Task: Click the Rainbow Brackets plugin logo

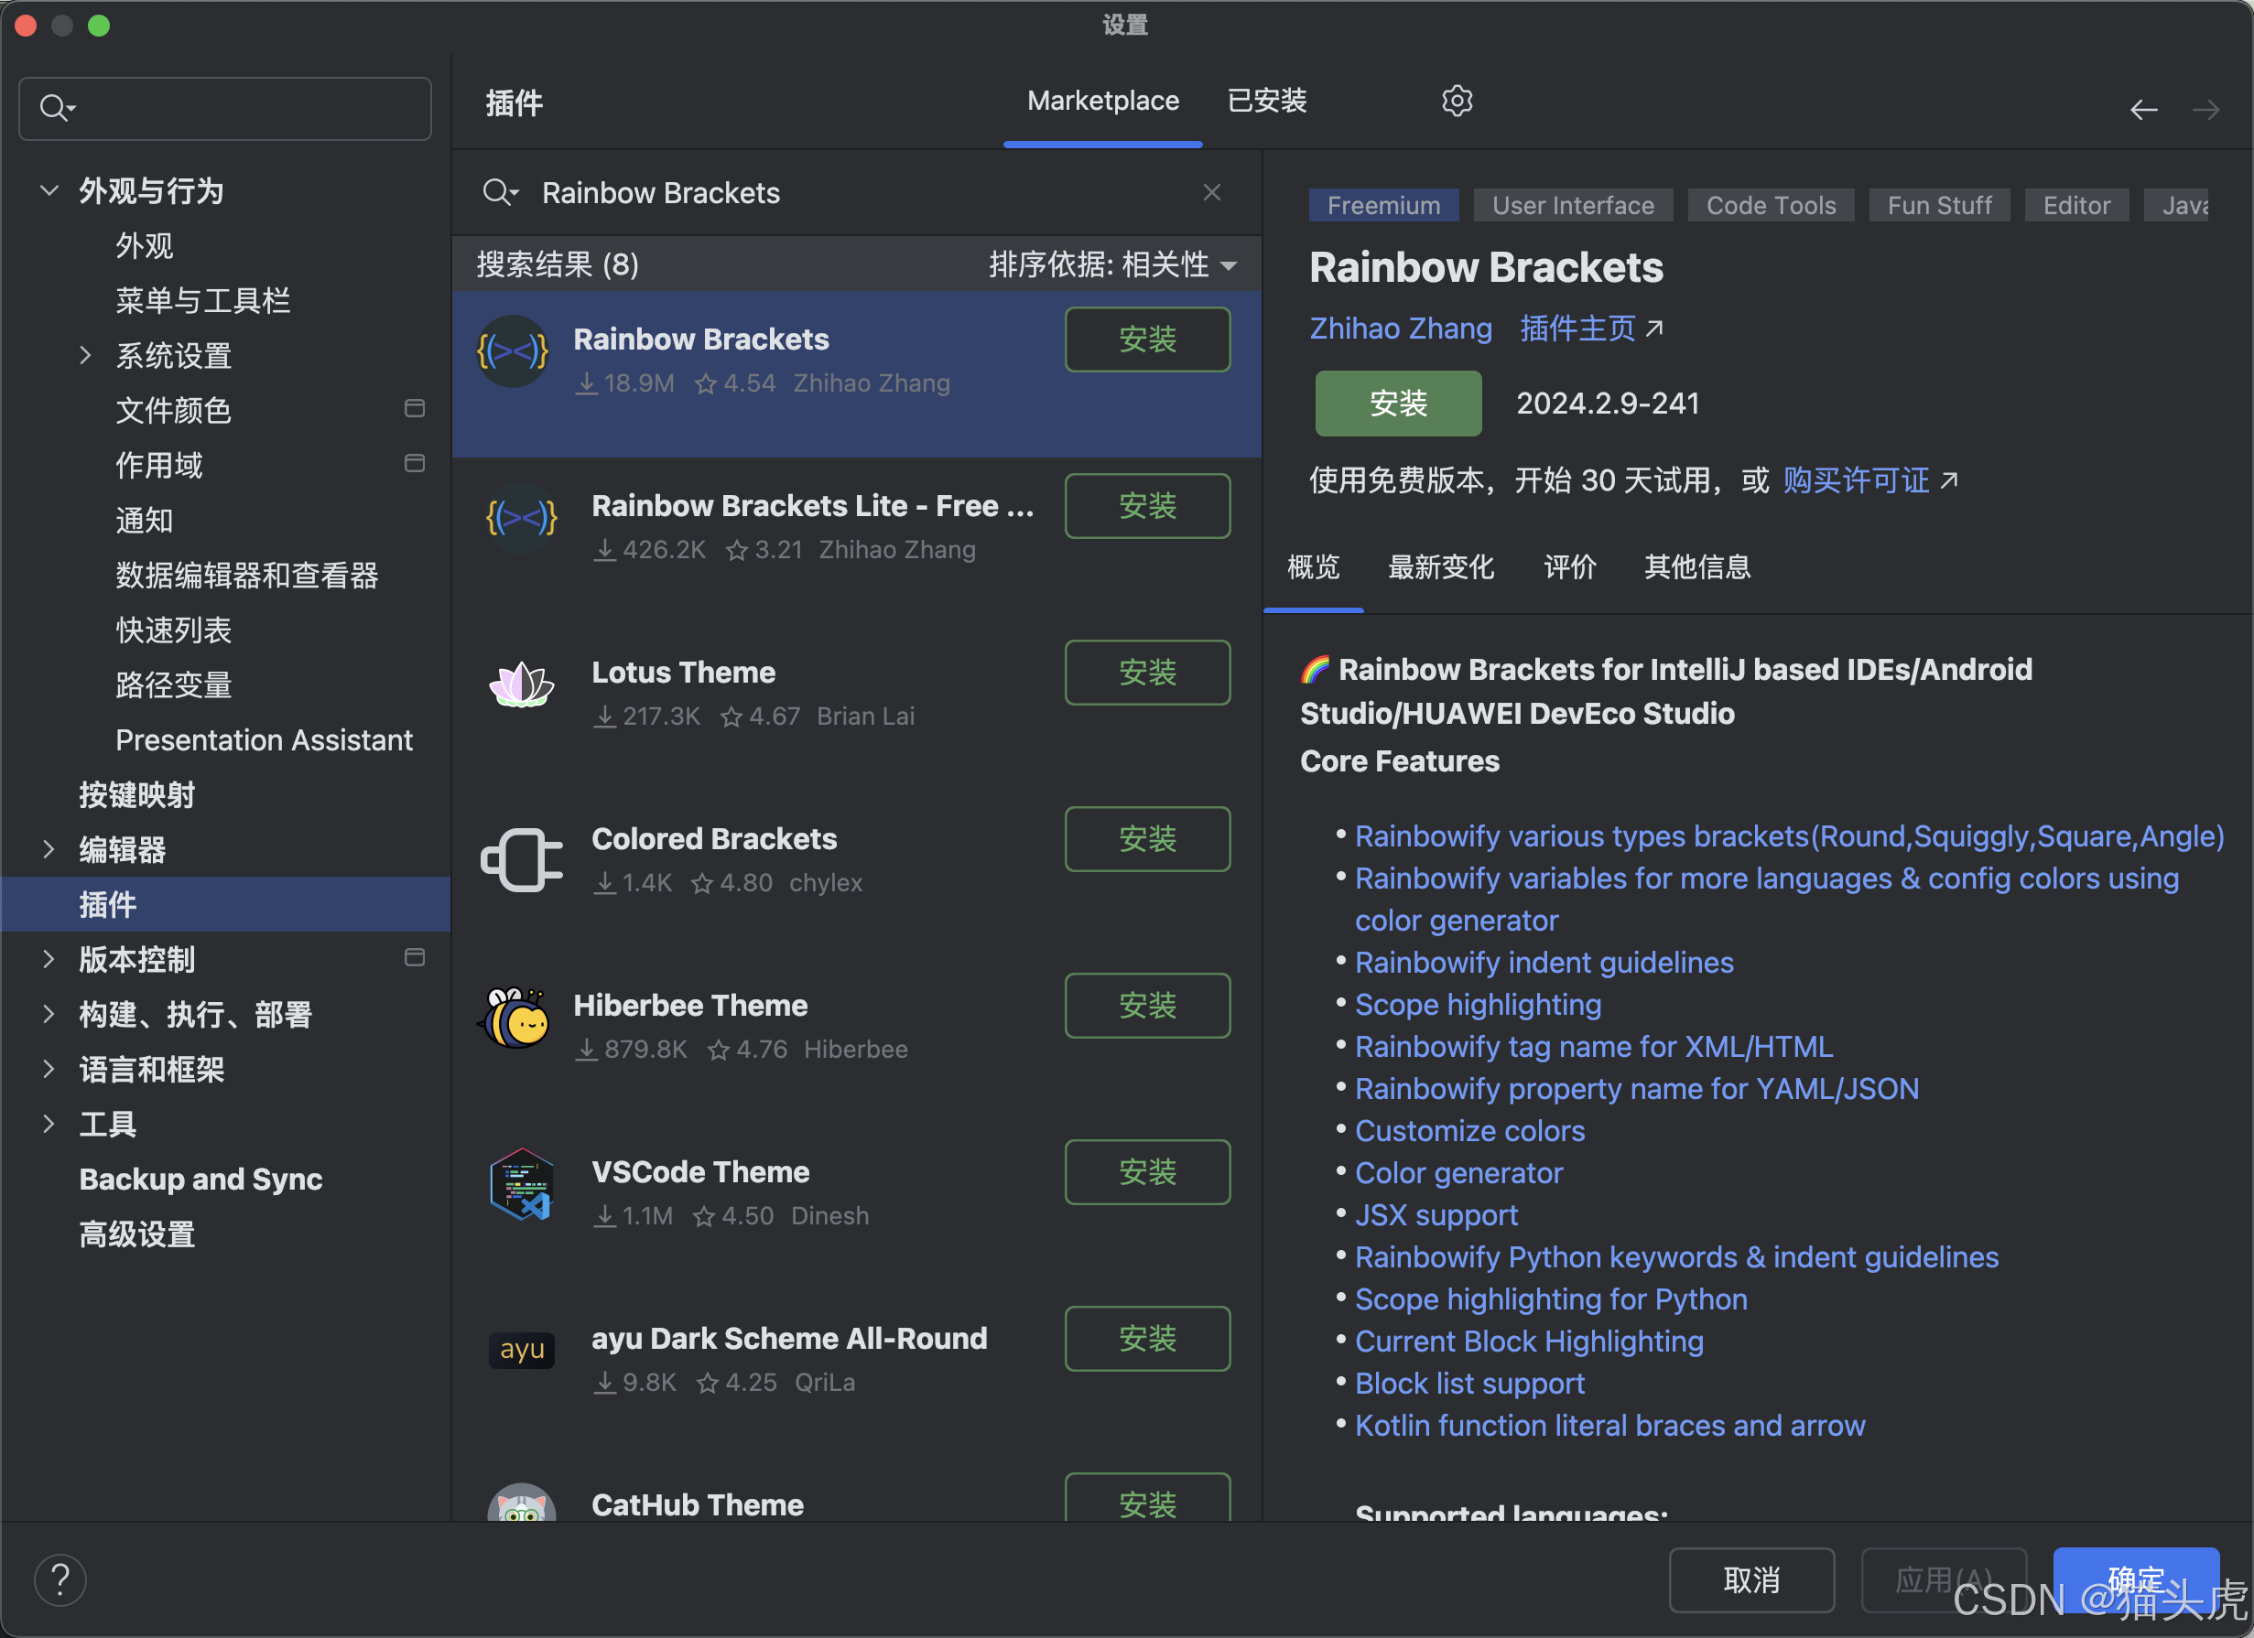Action: pyautogui.click(x=513, y=351)
